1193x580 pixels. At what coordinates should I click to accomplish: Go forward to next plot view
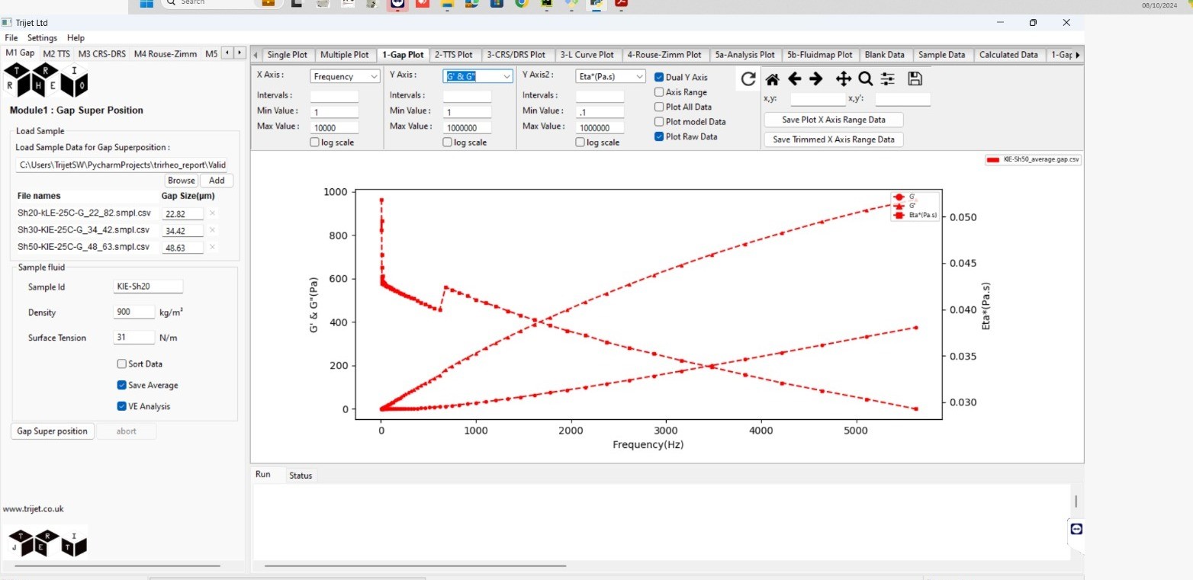[x=816, y=79]
